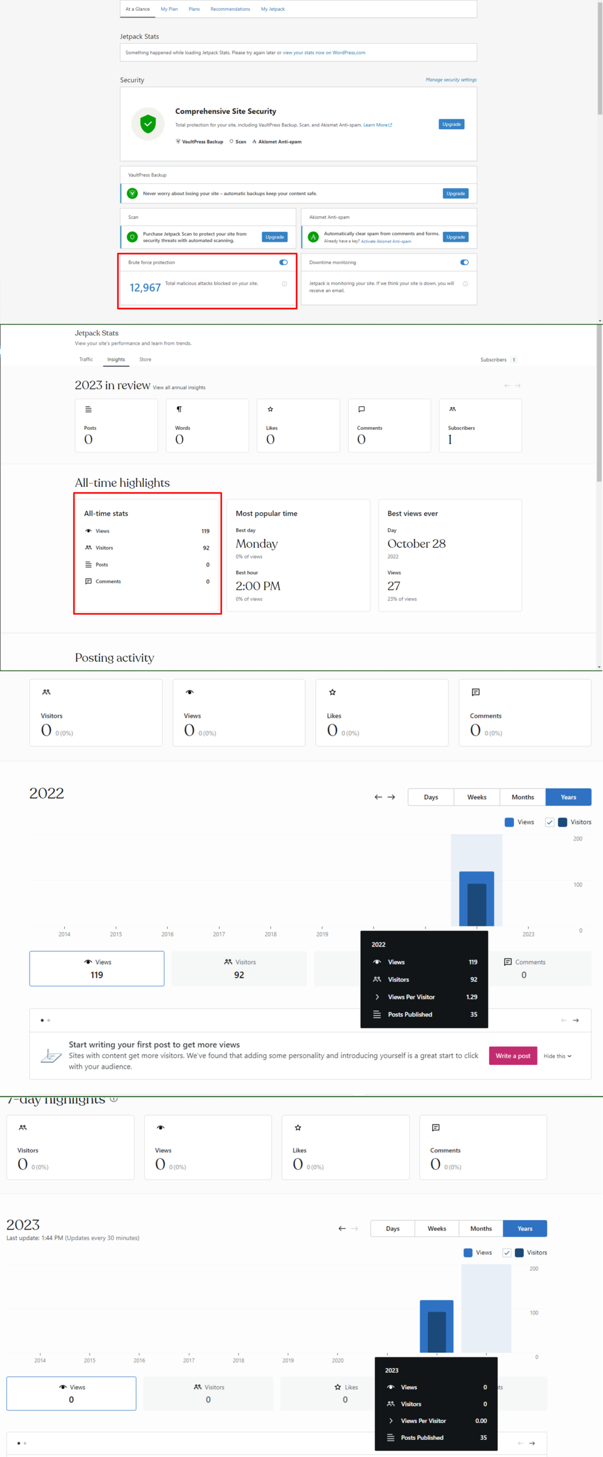Viewport: 603px width, 1457px height.
Task: Click the Likes star in 2023 in review
Action: pos(270,409)
